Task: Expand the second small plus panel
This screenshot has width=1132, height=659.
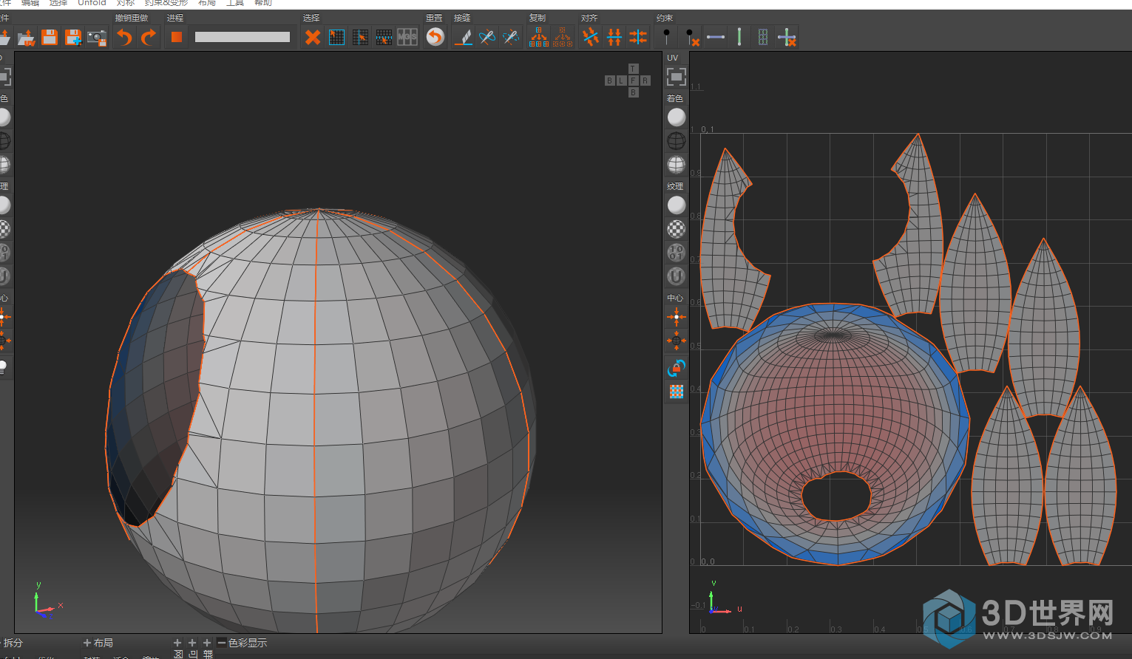Action: (x=192, y=643)
